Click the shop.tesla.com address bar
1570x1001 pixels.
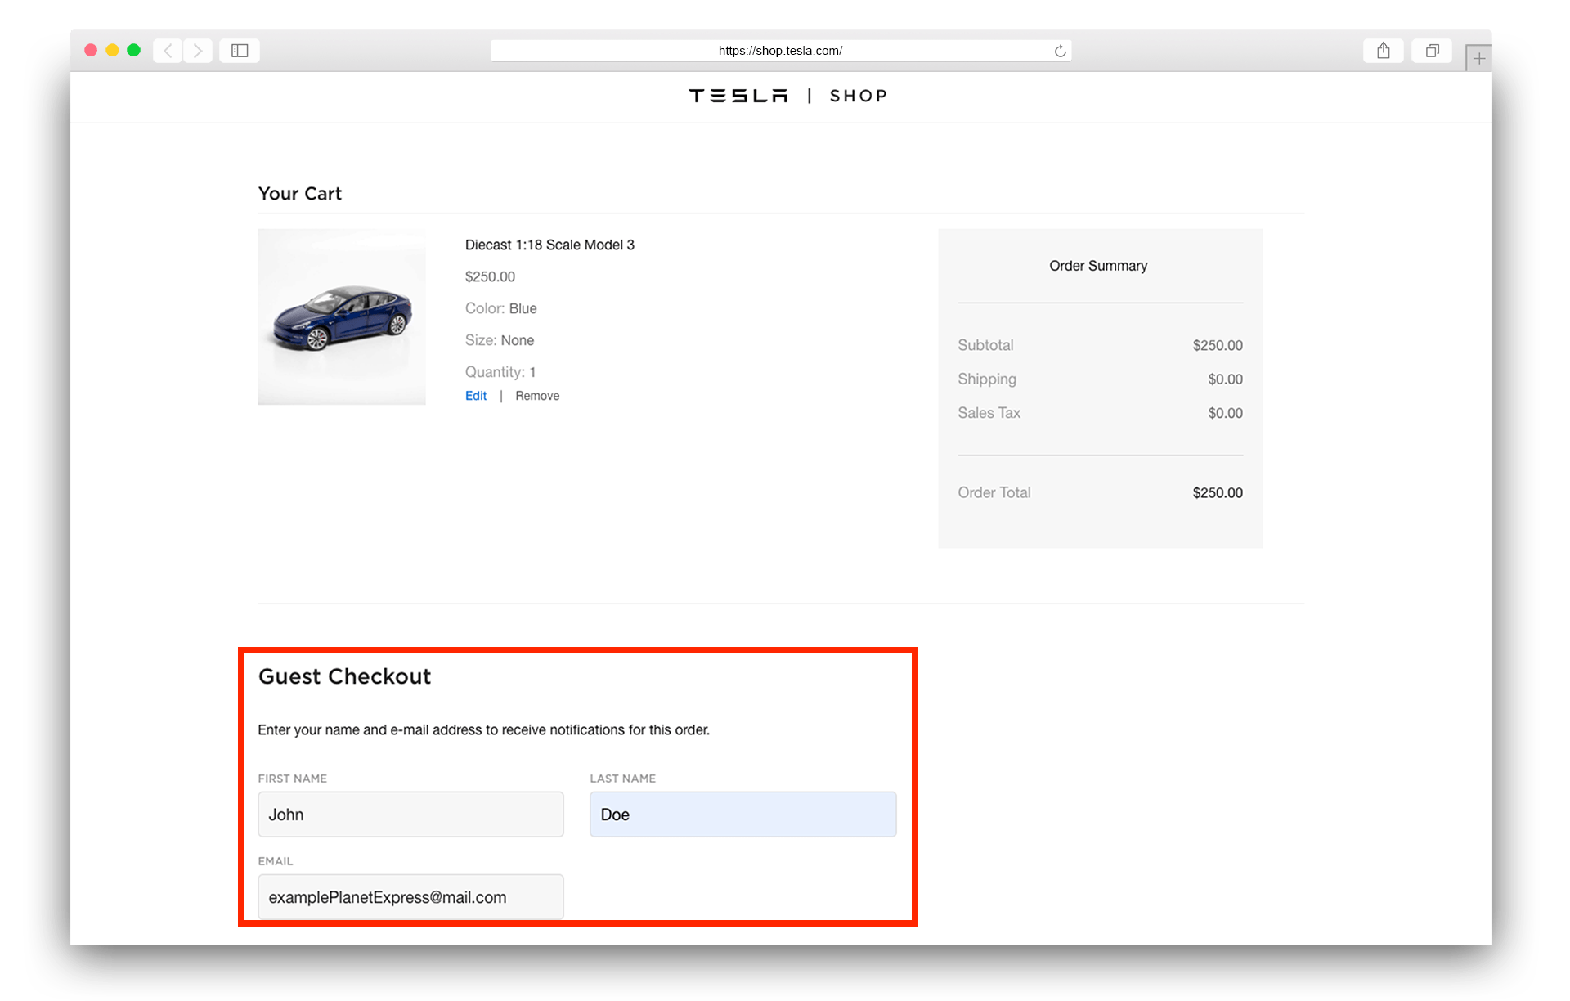(779, 50)
